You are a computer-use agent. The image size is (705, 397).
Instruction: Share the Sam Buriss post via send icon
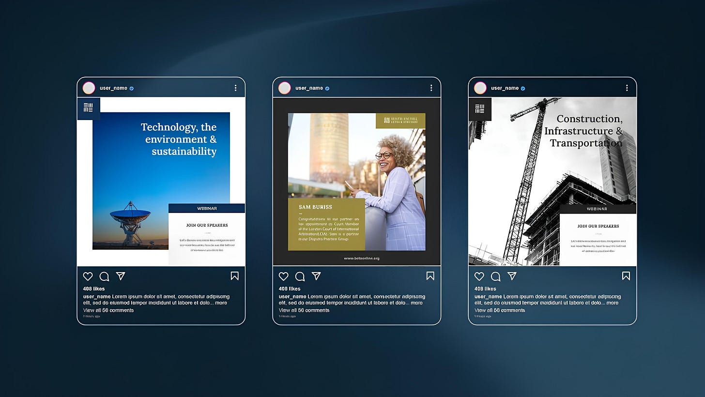316,276
